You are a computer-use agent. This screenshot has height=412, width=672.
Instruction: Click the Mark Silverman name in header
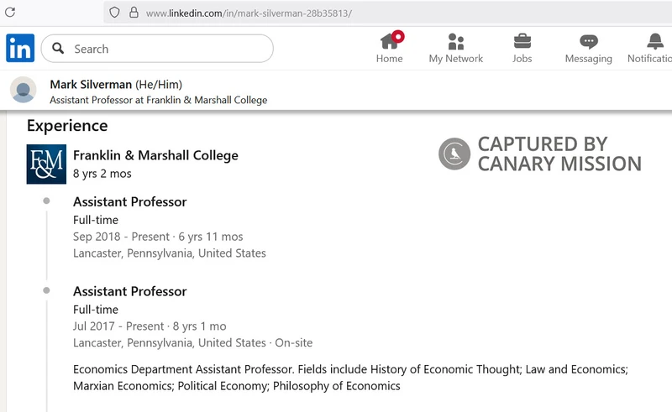tap(91, 84)
